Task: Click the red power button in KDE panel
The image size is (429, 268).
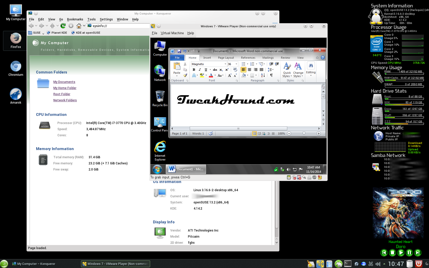Action: (x=419, y=264)
